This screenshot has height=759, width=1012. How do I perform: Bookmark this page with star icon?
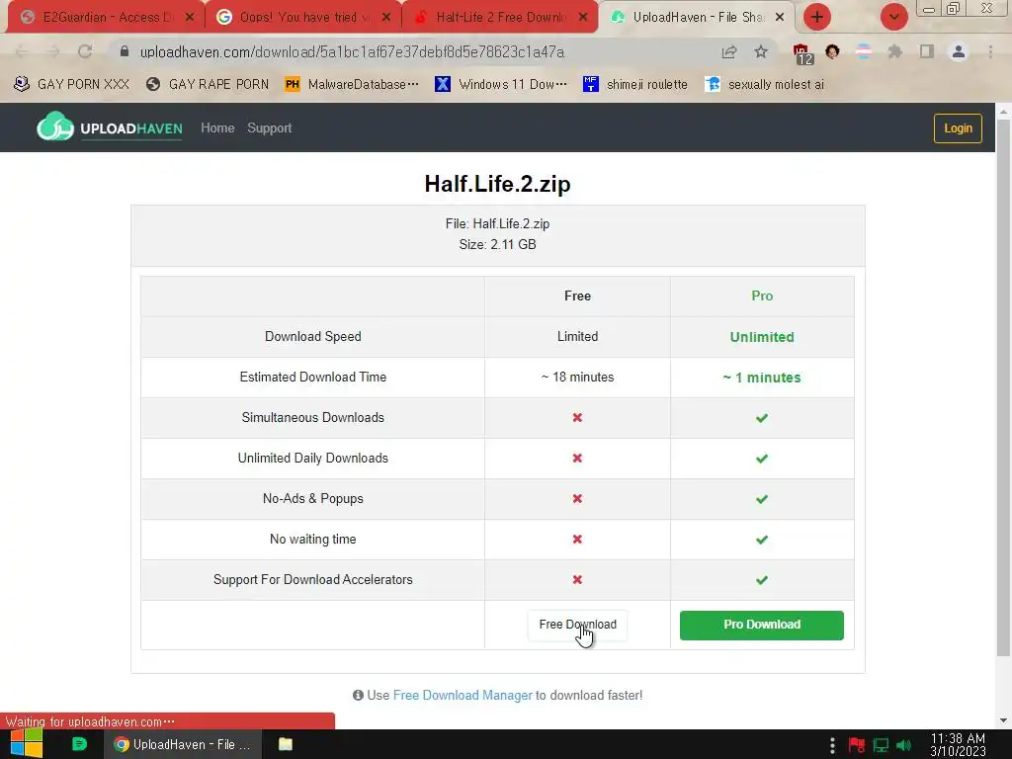[761, 51]
